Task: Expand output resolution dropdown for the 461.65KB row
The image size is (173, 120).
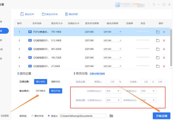Action: [x=120, y=49]
